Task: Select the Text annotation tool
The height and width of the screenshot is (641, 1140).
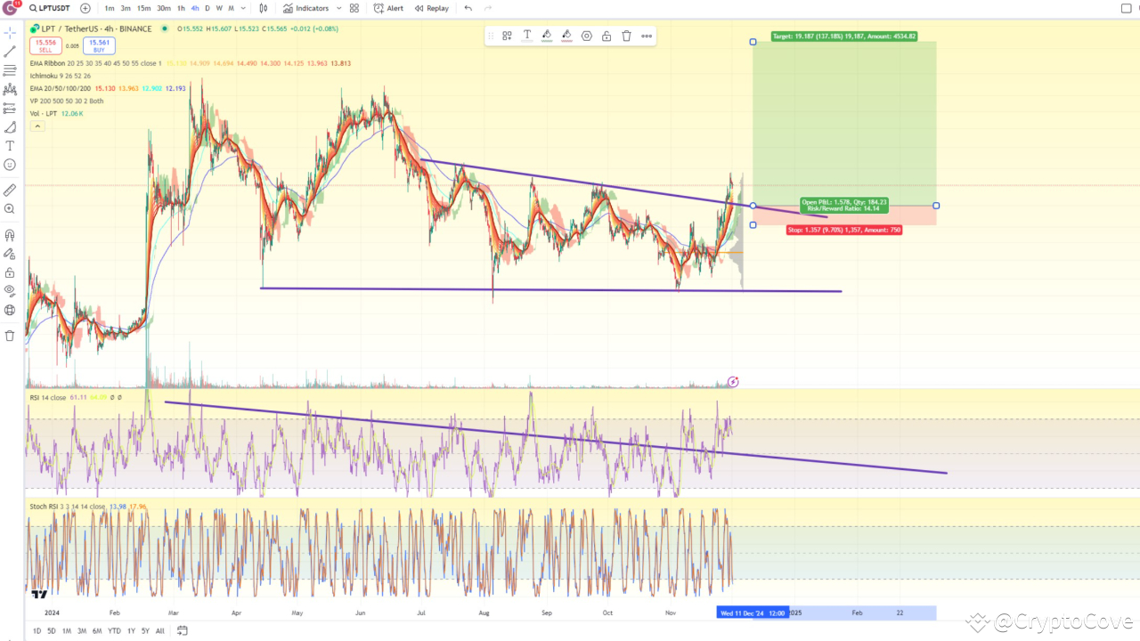Action: (x=10, y=146)
